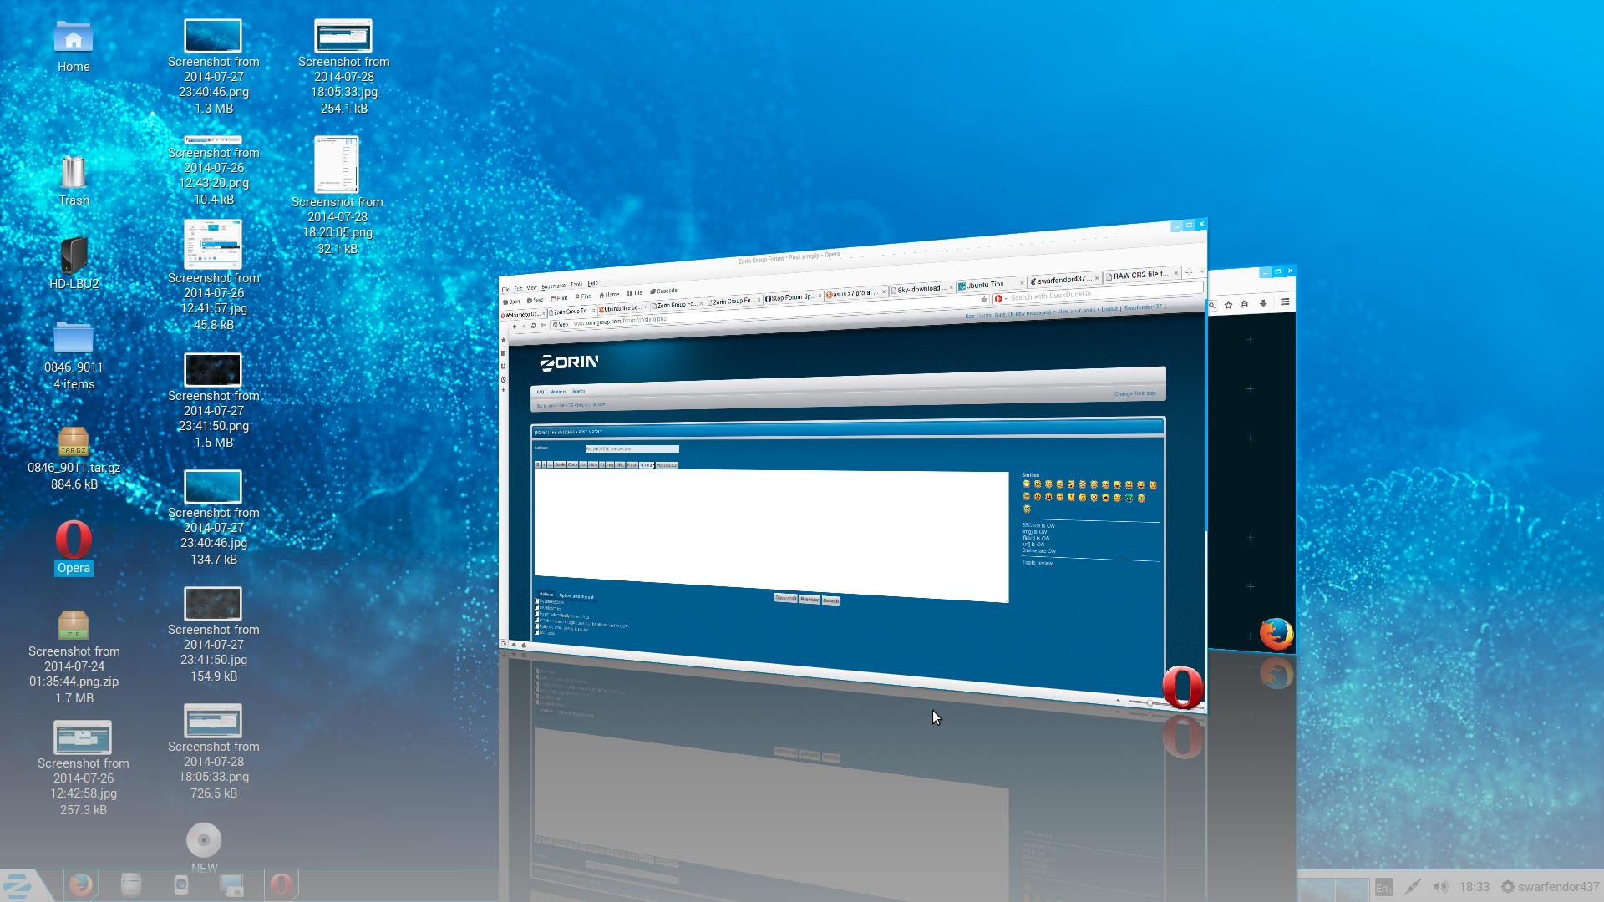The image size is (1604, 902).
Task: Open the 0846_9011.tar.gz archive icon
Action: (x=74, y=442)
